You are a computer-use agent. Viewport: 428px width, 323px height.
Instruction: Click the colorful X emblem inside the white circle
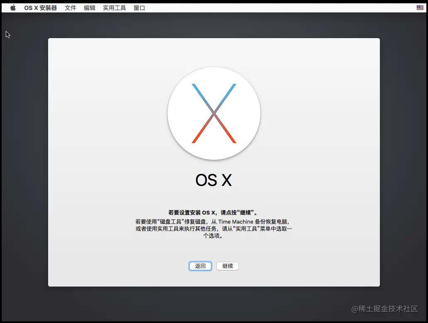pyautogui.click(x=214, y=113)
